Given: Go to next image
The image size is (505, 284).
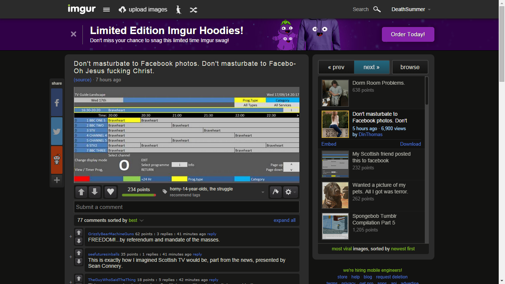Looking at the screenshot, I should tap(371, 67).
